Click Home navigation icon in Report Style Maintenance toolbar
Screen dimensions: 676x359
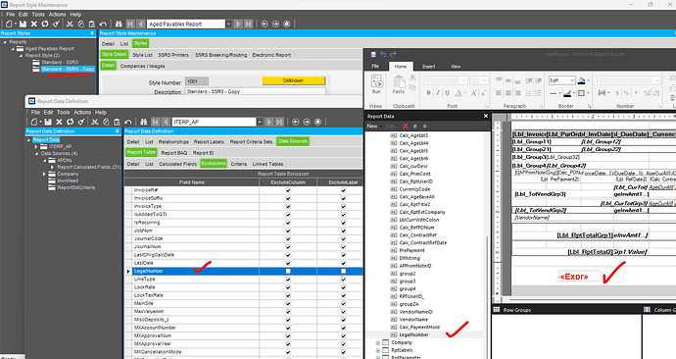[287, 24]
